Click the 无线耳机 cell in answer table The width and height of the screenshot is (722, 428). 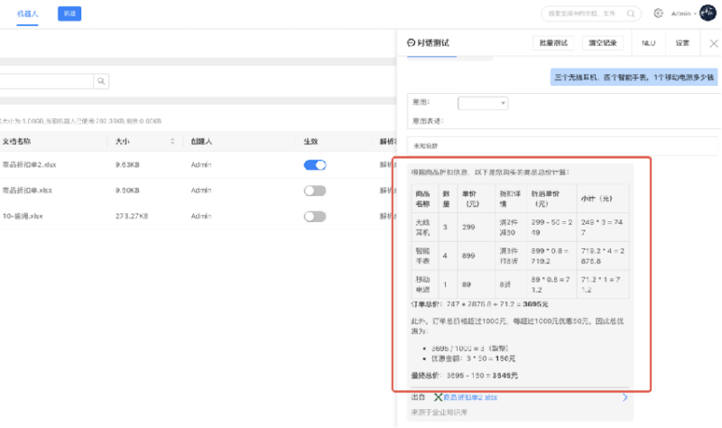pyautogui.click(x=422, y=228)
